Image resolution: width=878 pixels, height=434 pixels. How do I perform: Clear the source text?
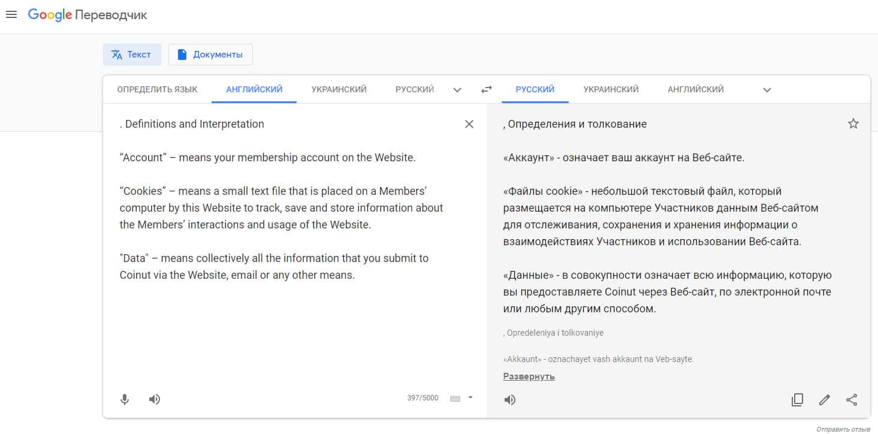469,124
